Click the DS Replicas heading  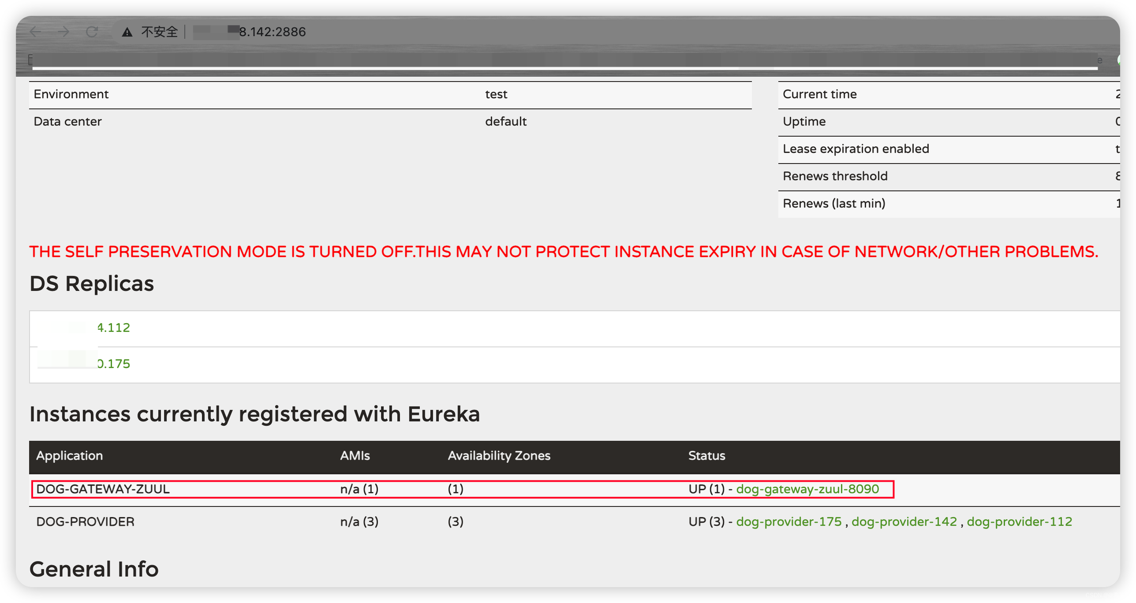(92, 283)
